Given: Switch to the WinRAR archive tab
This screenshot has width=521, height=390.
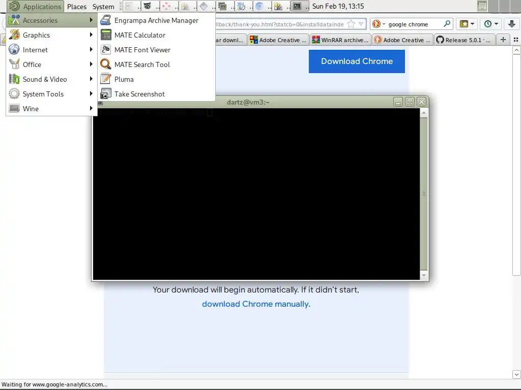Looking at the screenshot, I should (x=341, y=40).
